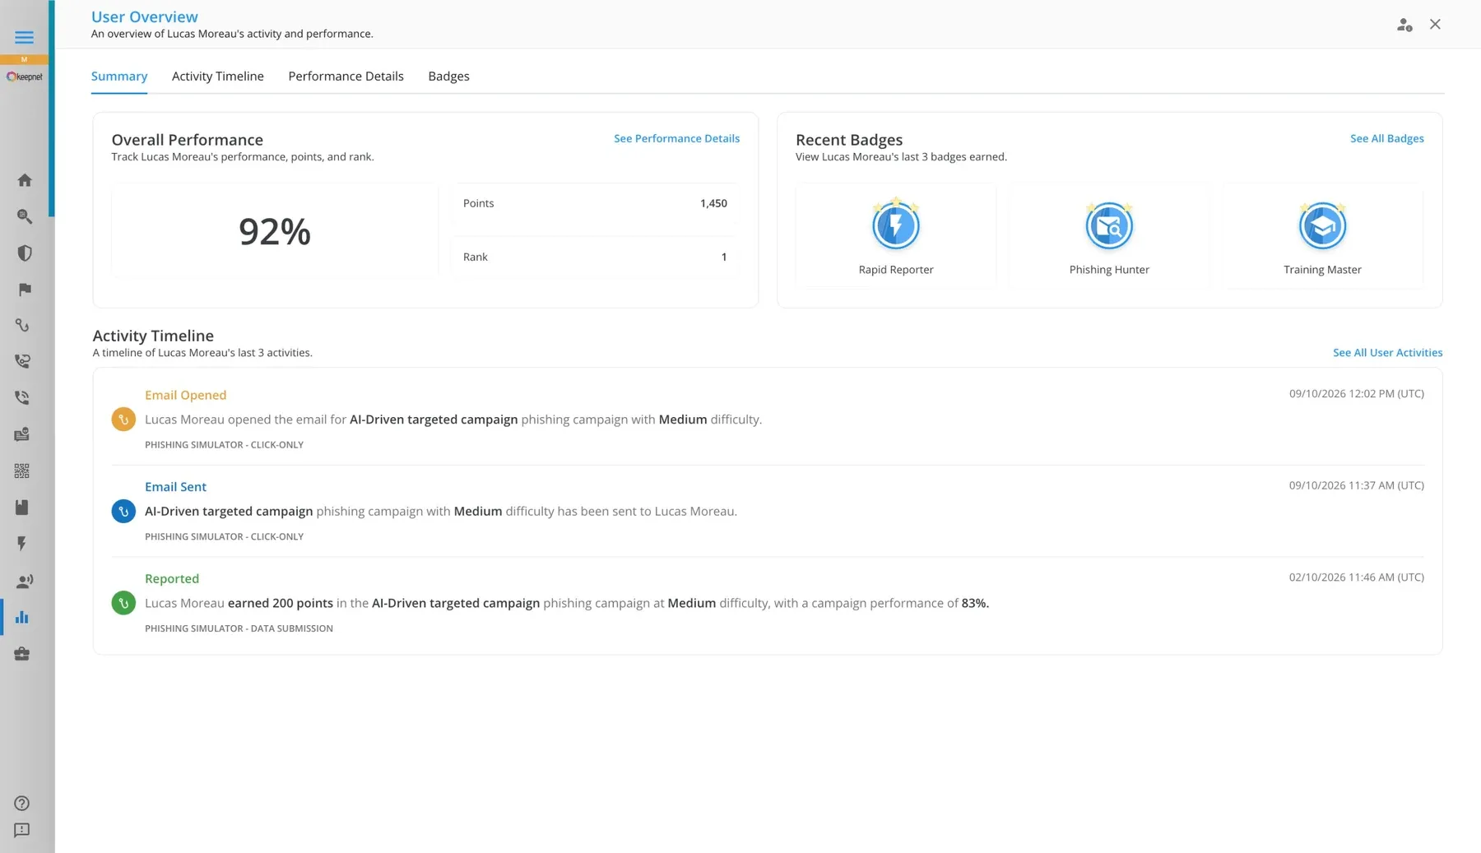The height and width of the screenshot is (853, 1481).
Task: Open the phone-with-waves vishing icon in sidebar
Action: pyautogui.click(x=22, y=398)
